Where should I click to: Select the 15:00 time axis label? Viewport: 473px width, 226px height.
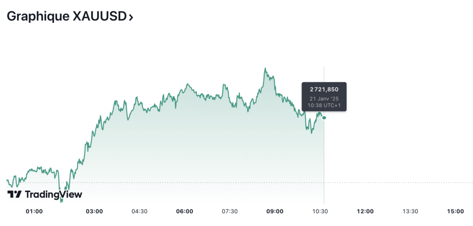click(455, 211)
